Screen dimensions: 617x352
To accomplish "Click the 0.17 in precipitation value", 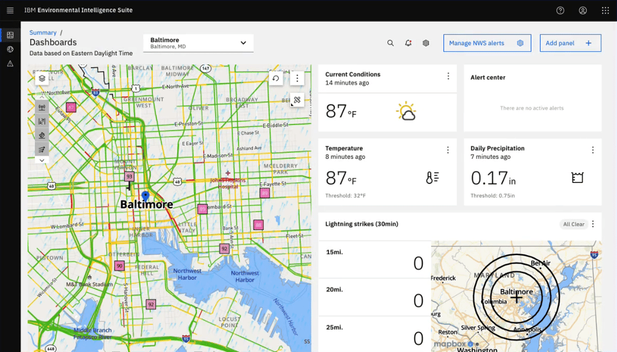I will coord(493,178).
